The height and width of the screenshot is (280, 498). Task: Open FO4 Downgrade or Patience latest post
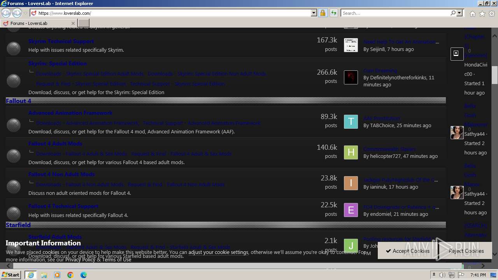401,207
